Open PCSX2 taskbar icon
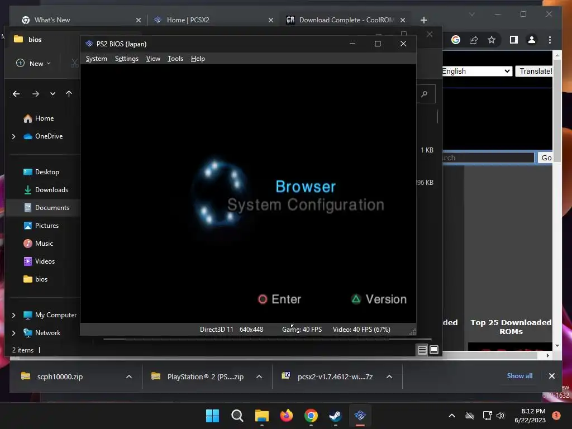The width and height of the screenshot is (572, 429). [360, 416]
